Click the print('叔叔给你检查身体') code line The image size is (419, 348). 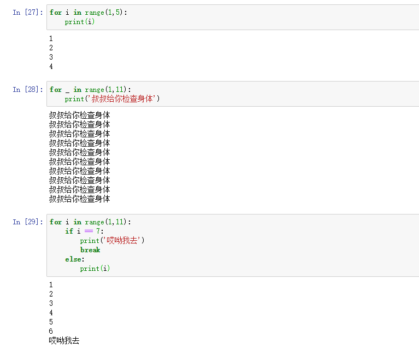pyautogui.click(x=112, y=99)
